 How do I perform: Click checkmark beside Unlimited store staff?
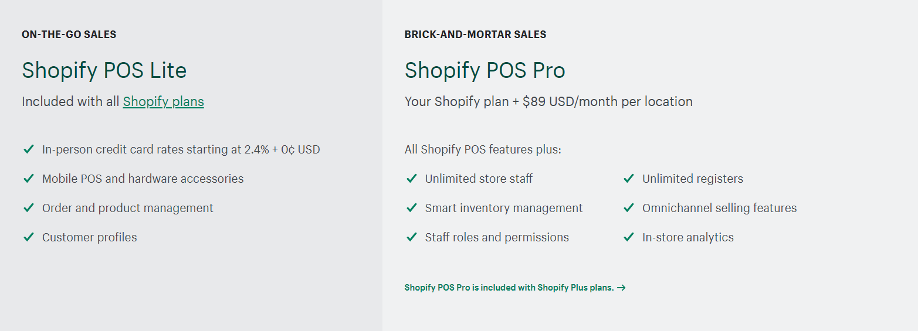click(x=411, y=179)
